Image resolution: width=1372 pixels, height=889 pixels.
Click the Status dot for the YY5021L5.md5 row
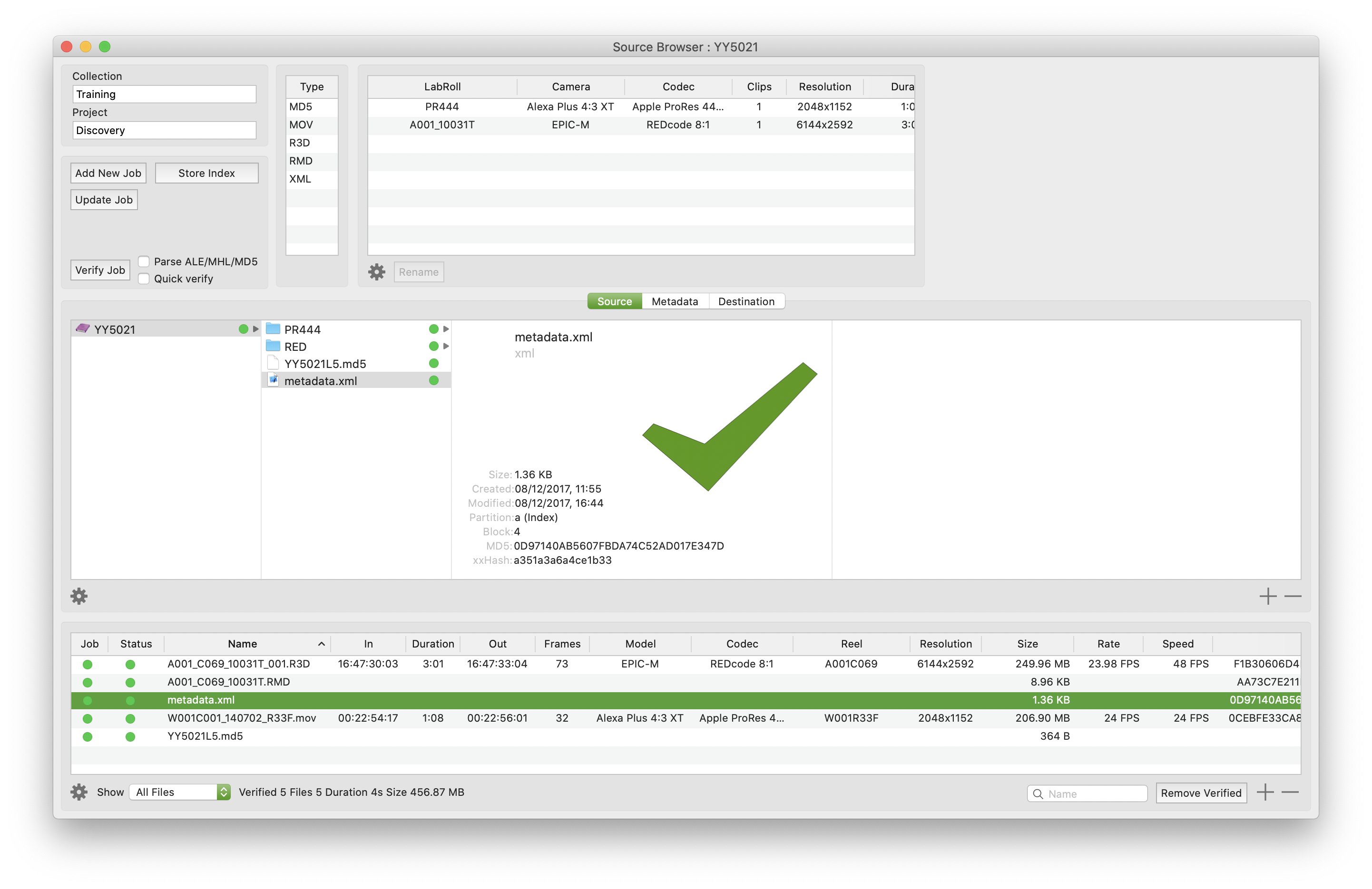click(130, 736)
